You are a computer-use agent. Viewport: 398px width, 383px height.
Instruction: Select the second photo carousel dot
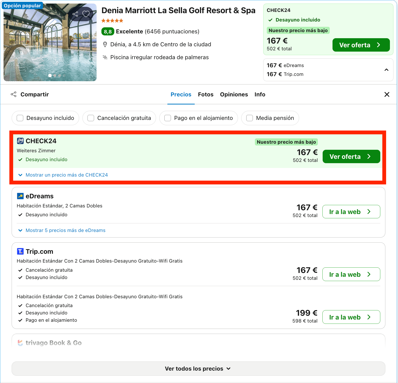point(55,76)
